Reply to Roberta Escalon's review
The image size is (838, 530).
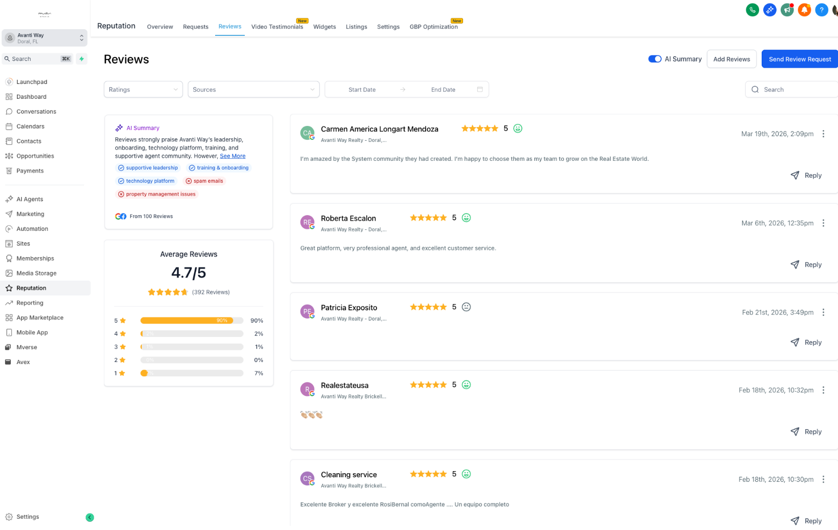[806, 265]
